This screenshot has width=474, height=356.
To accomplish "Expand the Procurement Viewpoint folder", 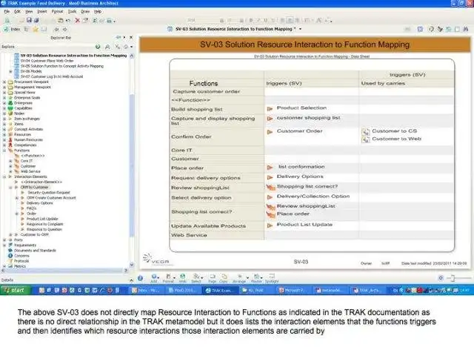I will pos(4,82).
